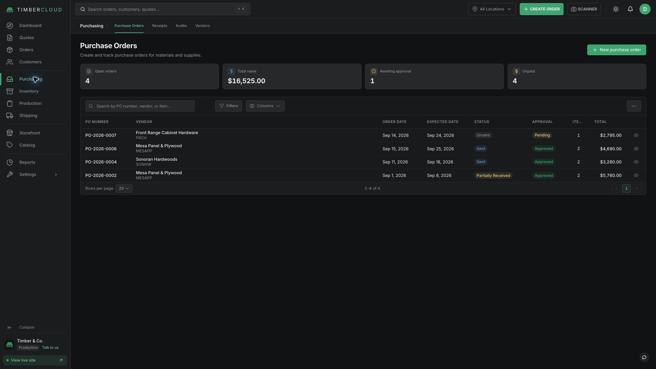The height and width of the screenshot is (369, 656).
Task: Open the notifications bell
Action: (x=630, y=9)
